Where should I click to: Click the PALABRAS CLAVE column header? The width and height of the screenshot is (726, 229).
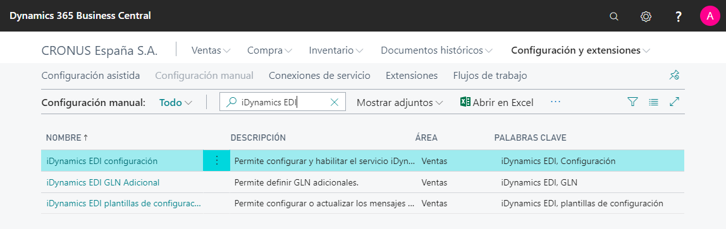click(x=531, y=138)
